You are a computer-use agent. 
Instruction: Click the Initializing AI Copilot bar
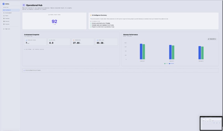click(120, 70)
